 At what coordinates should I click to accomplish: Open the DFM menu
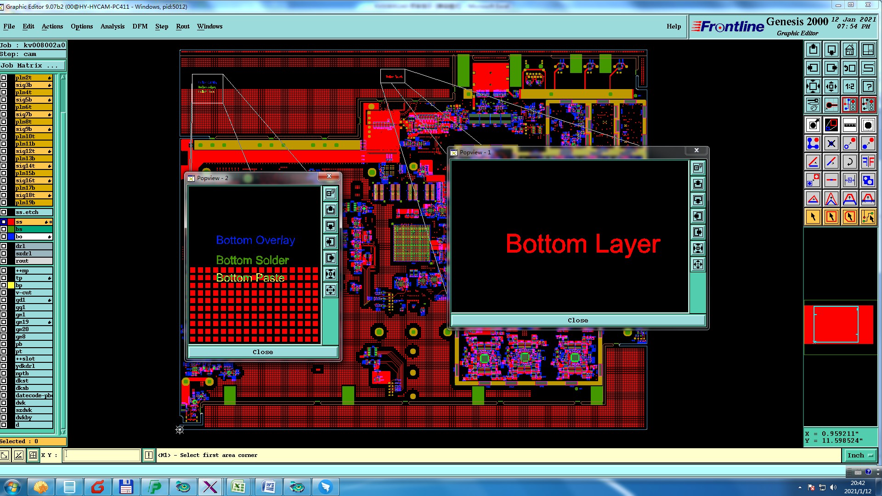pos(140,26)
